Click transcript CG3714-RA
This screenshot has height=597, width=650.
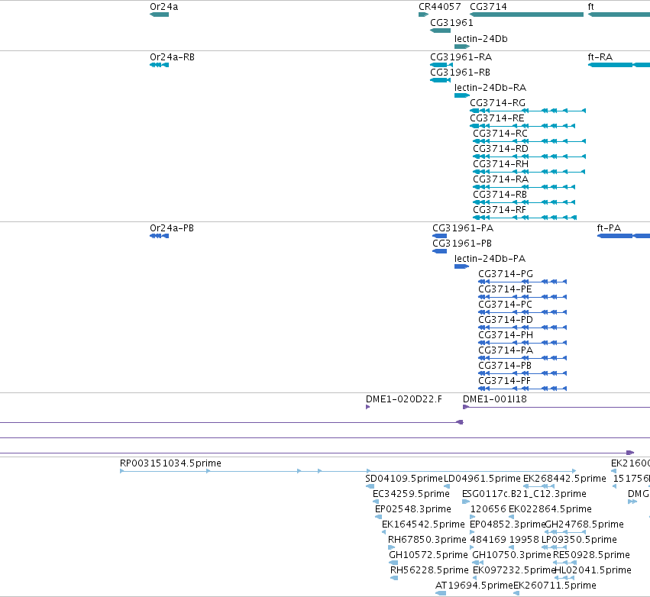tap(524, 187)
